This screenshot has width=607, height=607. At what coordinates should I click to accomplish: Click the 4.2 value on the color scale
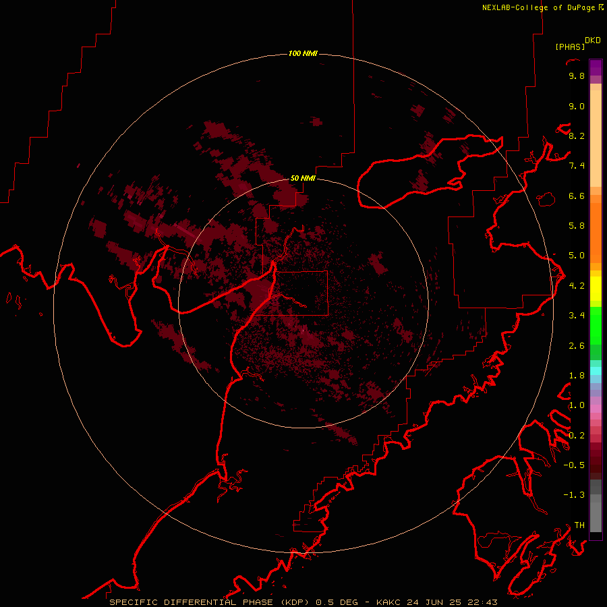[x=577, y=286]
